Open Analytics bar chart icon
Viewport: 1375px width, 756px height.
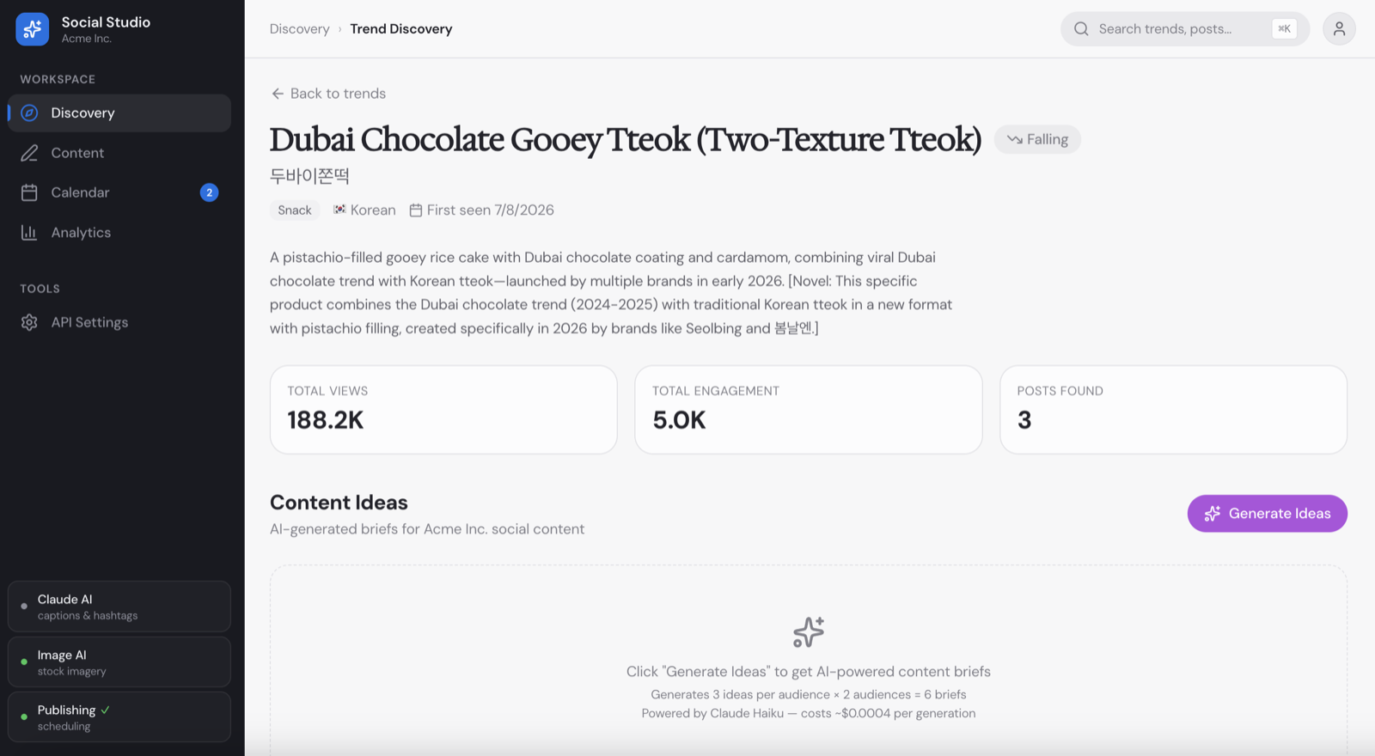pyautogui.click(x=29, y=232)
